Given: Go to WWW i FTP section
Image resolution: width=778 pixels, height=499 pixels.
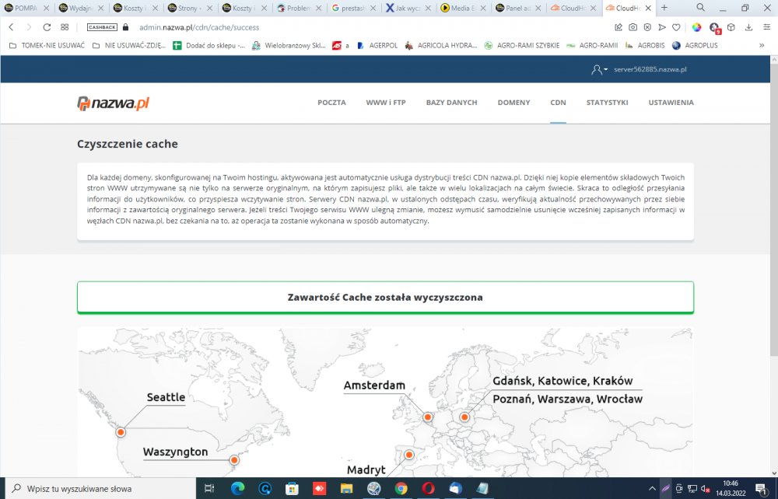Looking at the screenshot, I should pos(386,103).
